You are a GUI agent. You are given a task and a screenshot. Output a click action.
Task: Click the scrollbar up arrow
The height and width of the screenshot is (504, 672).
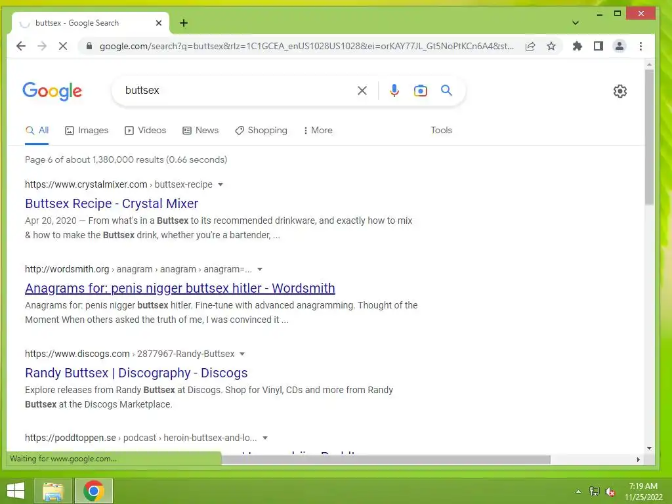click(x=649, y=65)
